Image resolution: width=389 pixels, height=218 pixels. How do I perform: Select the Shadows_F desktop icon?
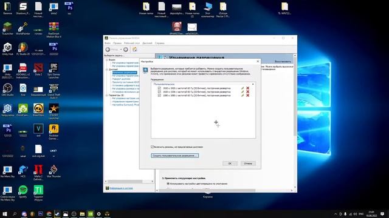[x=23, y=8]
